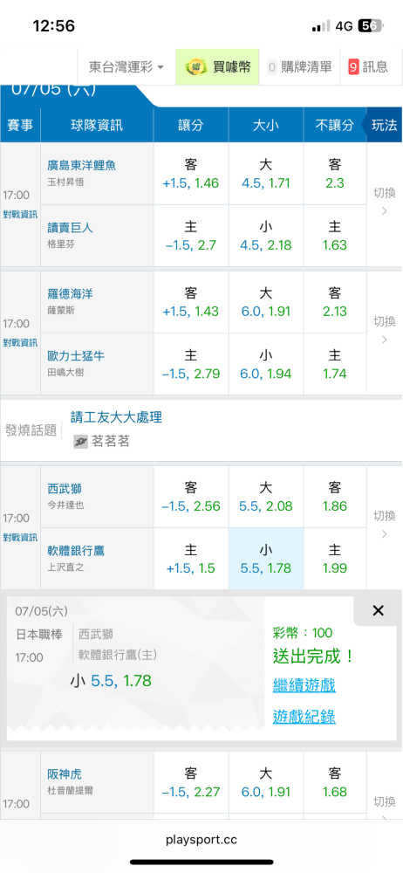The height and width of the screenshot is (873, 403).
Task: Open 購牌清單 ticket list
Action: tap(299, 67)
